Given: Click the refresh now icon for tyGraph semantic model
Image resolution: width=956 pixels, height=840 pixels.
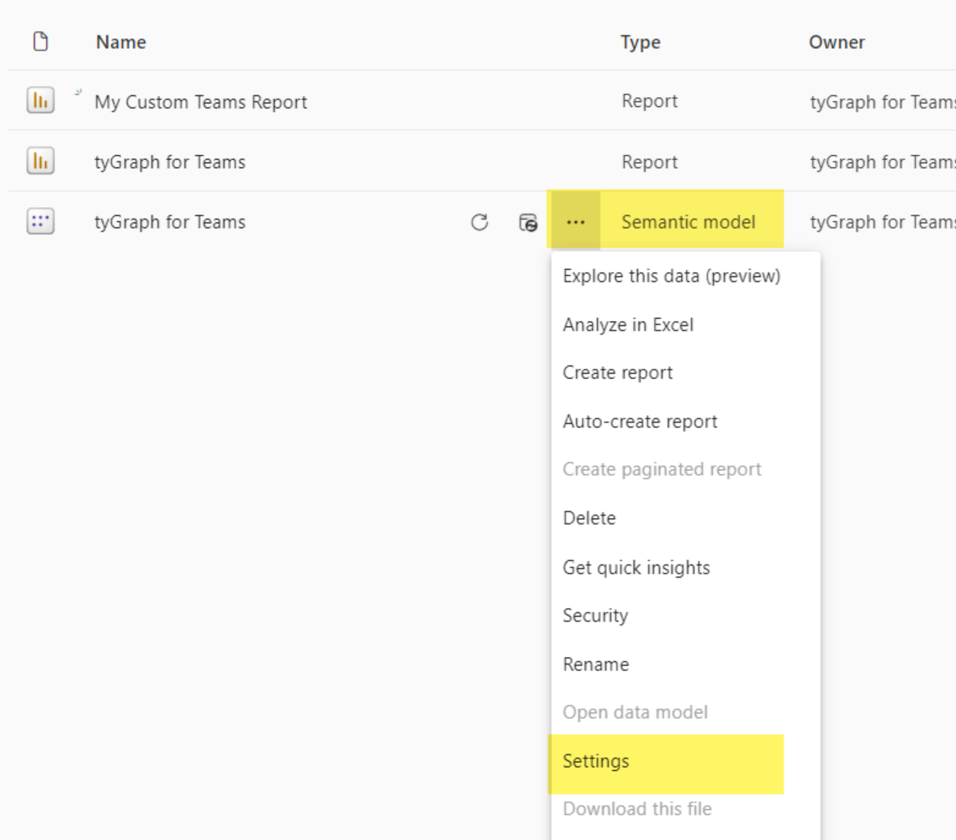Looking at the screenshot, I should [x=479, y=222].
